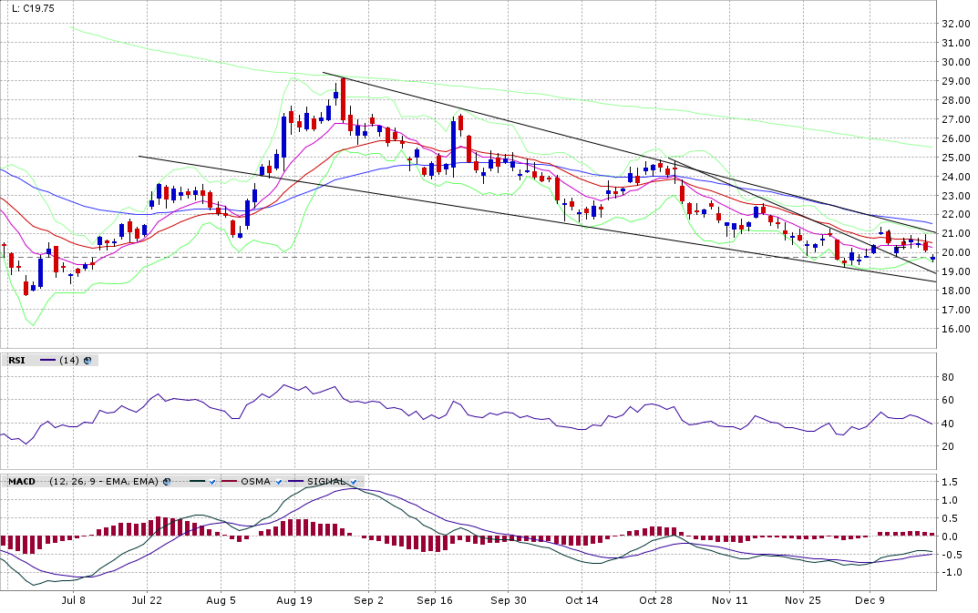978x613 pixels.
Task: Toggle the OSMA histogram checkbox
Action: pos(277,481)
